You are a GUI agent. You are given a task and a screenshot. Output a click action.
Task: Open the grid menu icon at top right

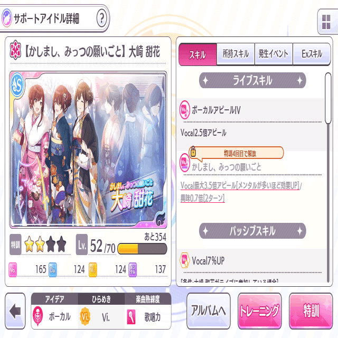326,22
